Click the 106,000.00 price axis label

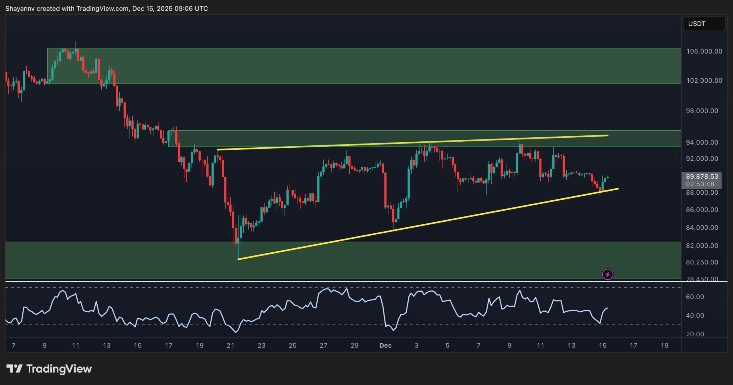704,51
